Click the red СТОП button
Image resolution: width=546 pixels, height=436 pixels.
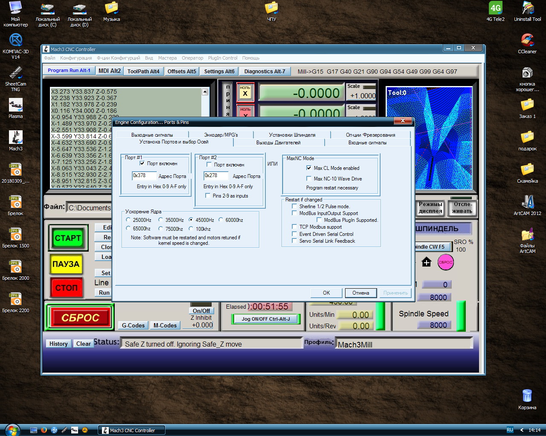point(66,287)
